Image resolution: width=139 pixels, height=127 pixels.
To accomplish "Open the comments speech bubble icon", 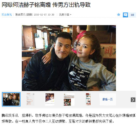I will click(125, 15).
